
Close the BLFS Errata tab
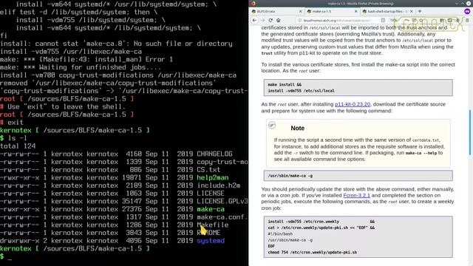pyautogui.click(x=301, y=11)
